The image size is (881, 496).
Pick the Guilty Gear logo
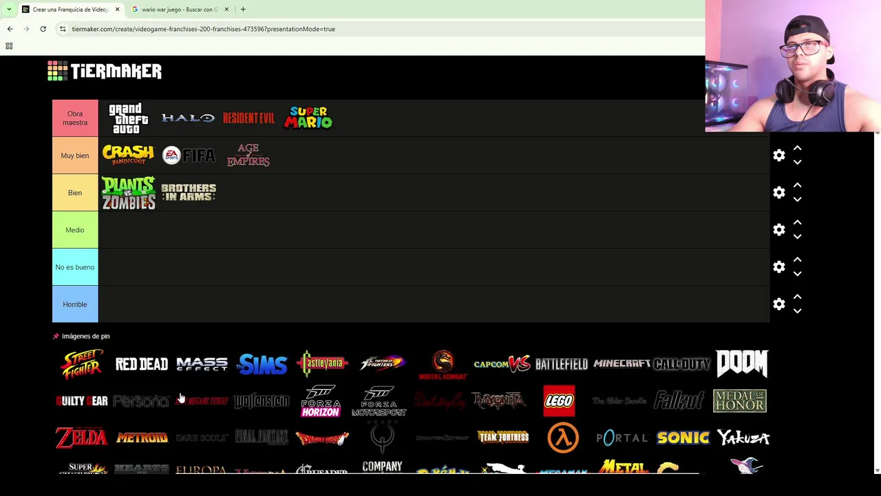click(82, 401)
